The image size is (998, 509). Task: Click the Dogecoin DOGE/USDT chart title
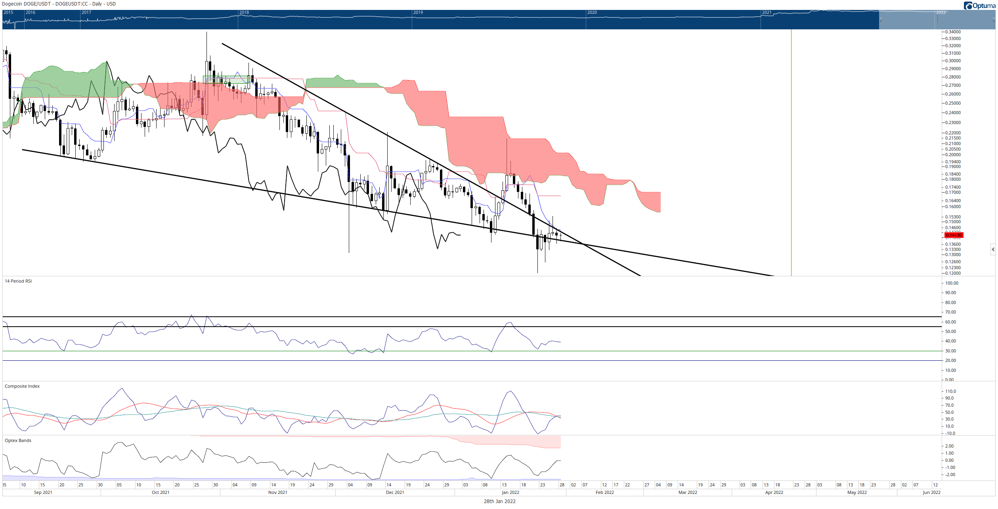click(59, 4)
